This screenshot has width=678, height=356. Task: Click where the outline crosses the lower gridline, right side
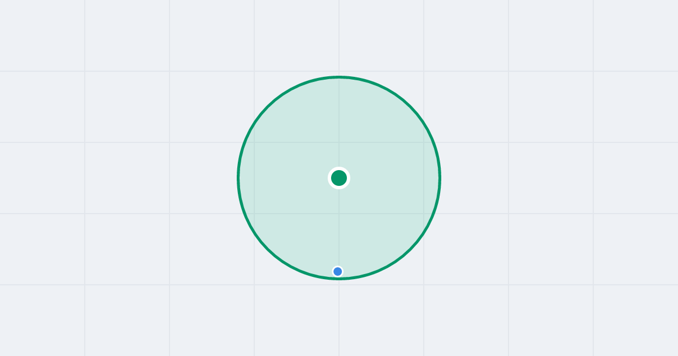pyautogui.click(x=434, y=214)
